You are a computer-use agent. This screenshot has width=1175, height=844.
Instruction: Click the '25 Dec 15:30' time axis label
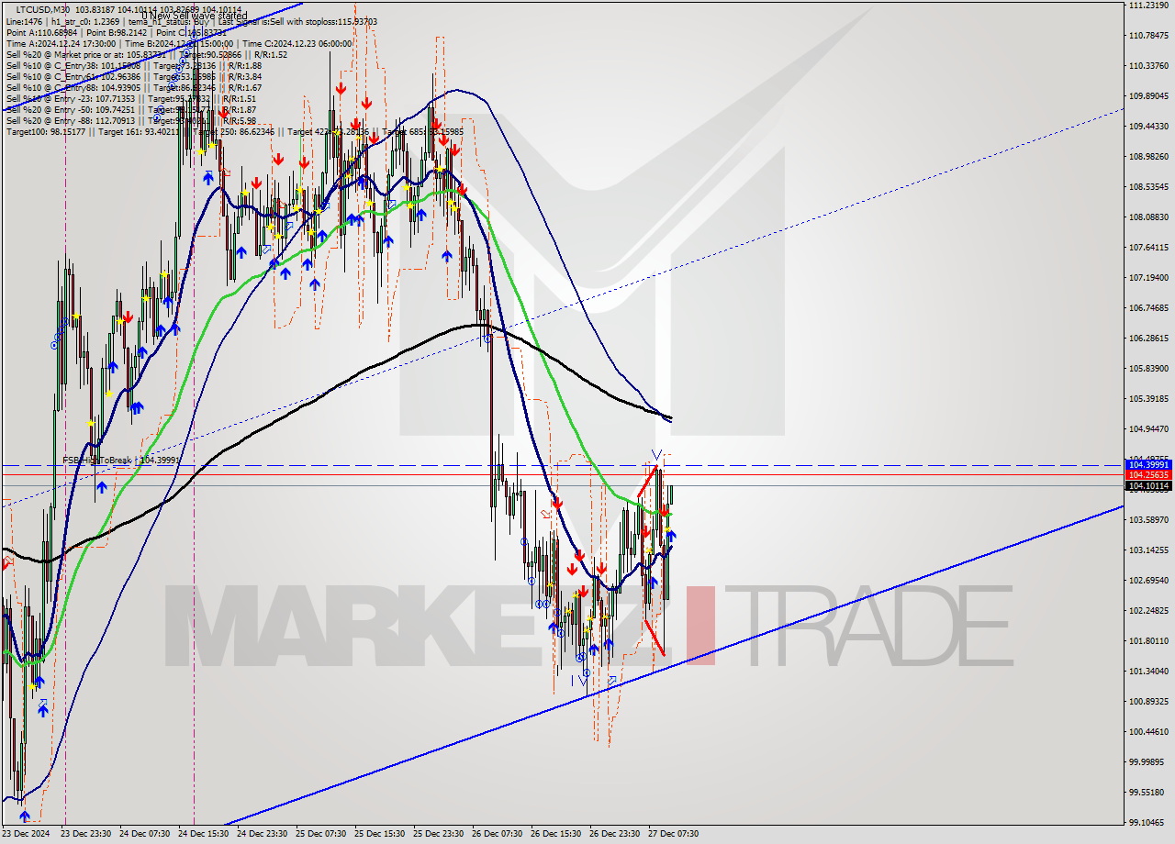[380, 834]
